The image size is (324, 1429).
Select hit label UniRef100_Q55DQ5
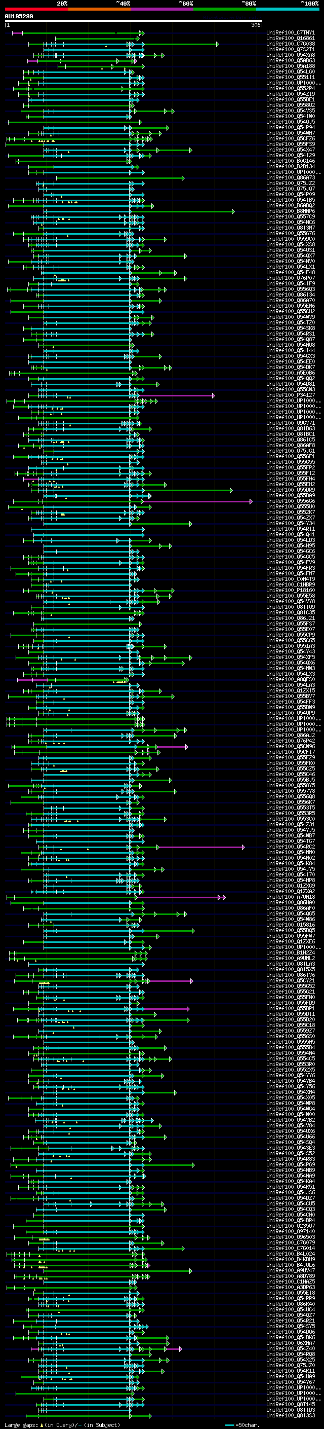point(291,930)
